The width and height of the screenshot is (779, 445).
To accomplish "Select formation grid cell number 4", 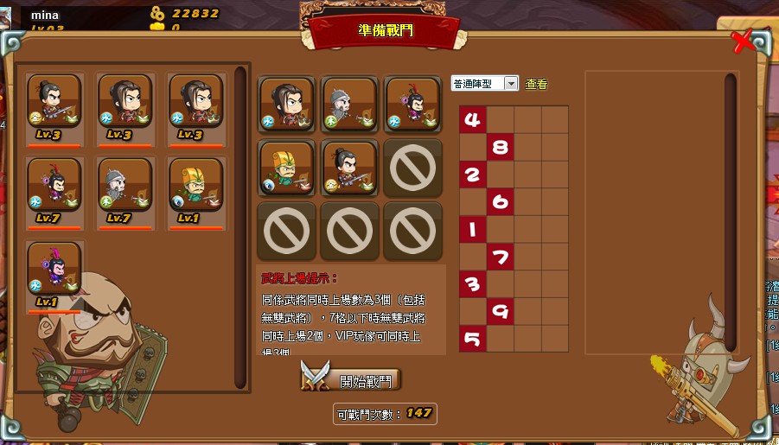I will 472,120.
